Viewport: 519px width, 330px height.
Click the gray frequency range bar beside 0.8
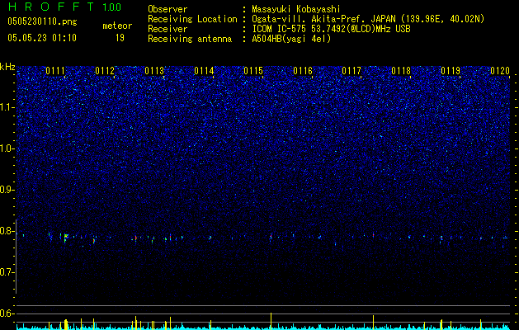(x=16, y=257)
